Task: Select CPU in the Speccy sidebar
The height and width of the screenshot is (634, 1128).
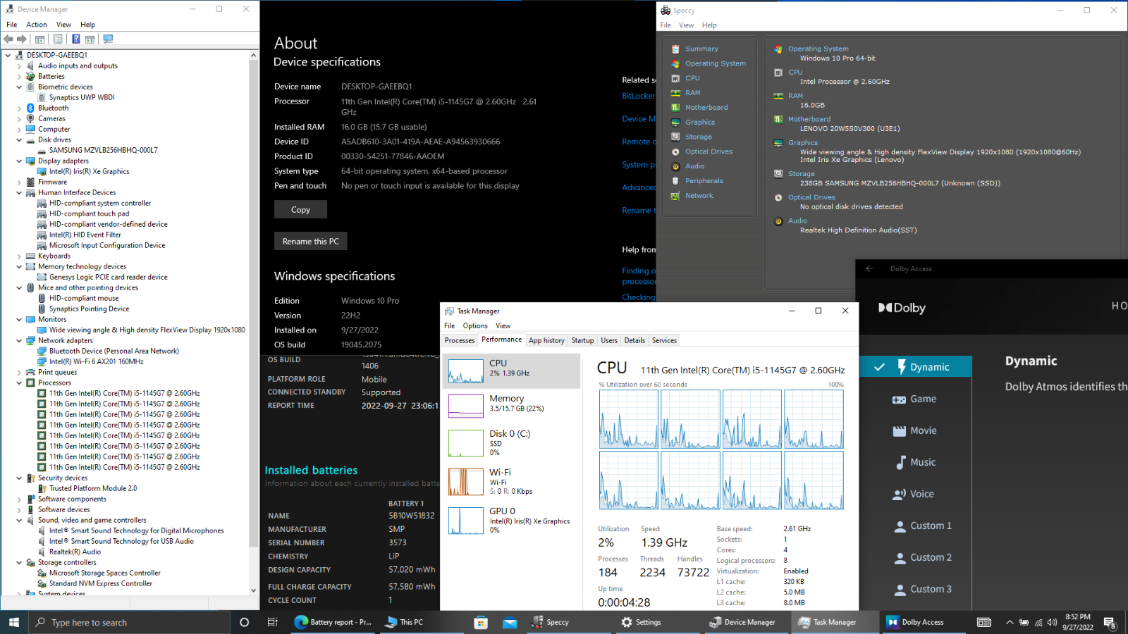Action: point(692,78)
